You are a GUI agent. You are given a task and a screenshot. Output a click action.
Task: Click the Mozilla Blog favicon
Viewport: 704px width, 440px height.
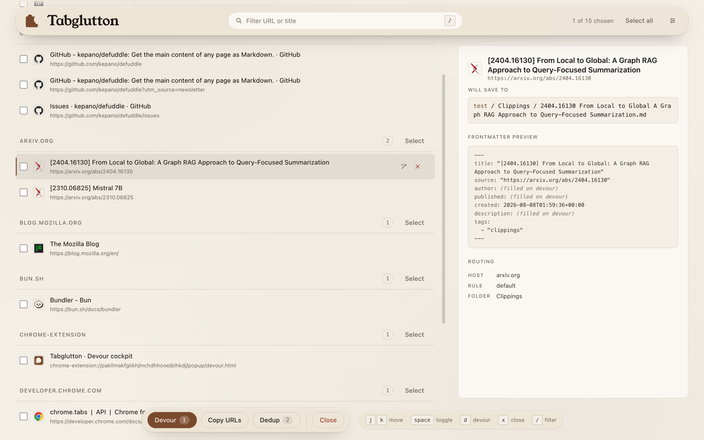39,248
